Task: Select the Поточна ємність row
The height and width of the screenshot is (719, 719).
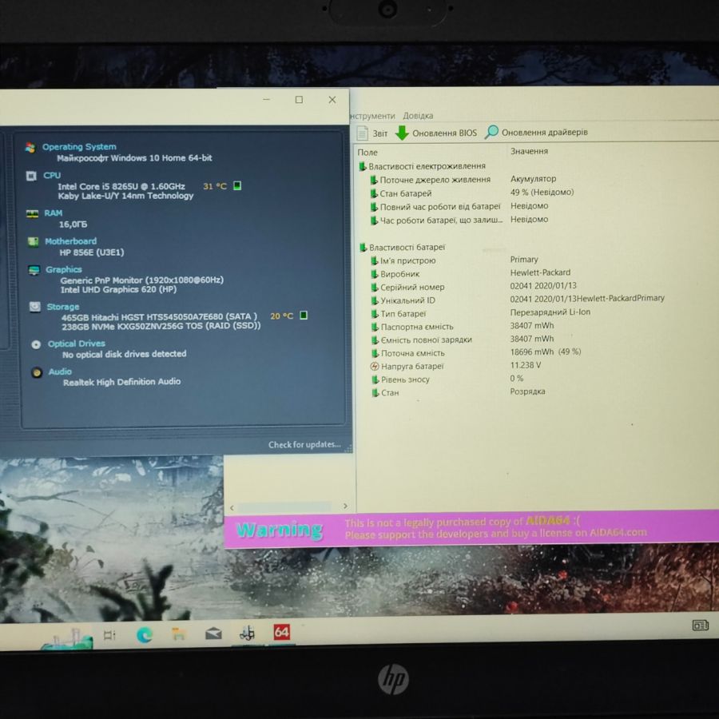Action: [x=475, y=352]
